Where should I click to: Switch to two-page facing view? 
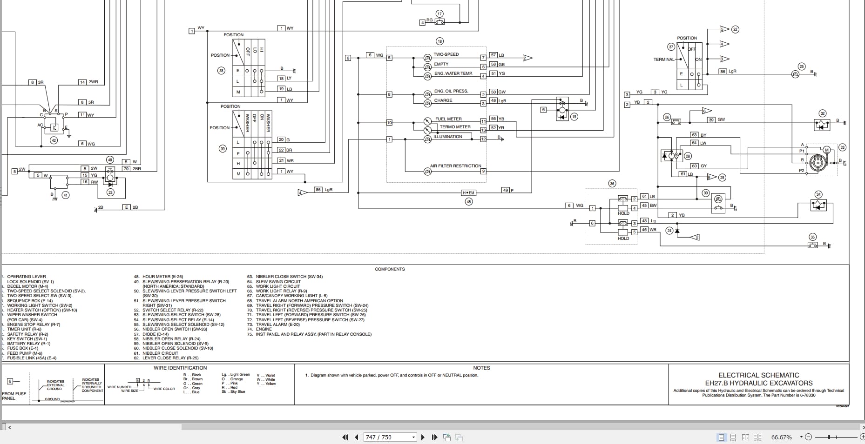[745, 437]
